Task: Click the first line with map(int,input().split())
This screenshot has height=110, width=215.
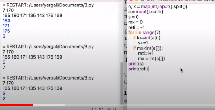Action: pyautogui.click(x=158, y=7)
